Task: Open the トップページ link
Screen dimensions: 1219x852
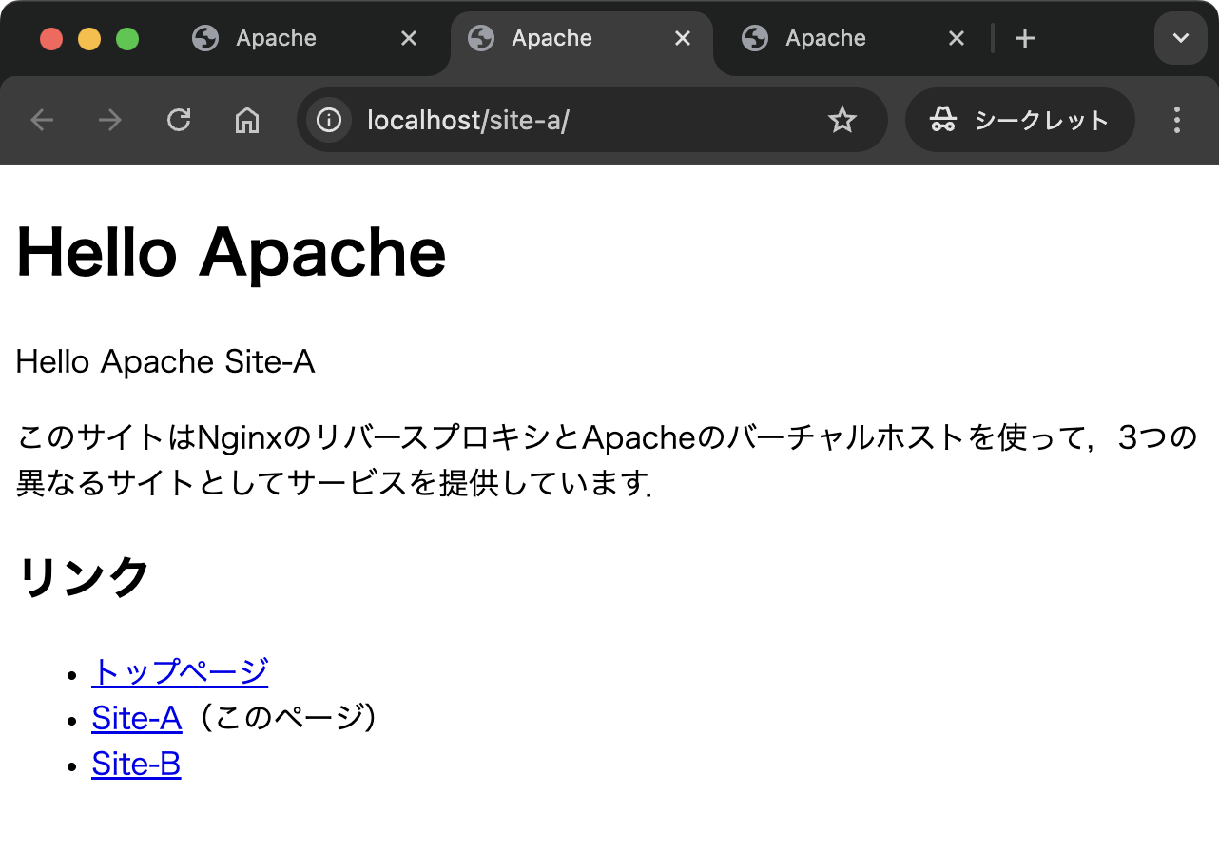Action: (180, 671)
